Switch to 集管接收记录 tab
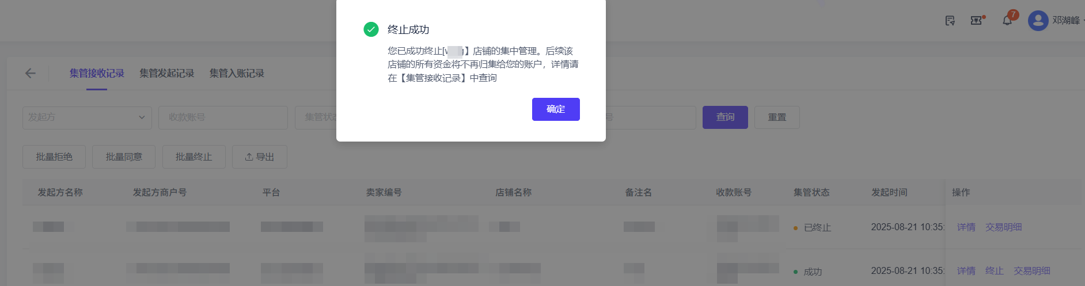 pos(97,73)
